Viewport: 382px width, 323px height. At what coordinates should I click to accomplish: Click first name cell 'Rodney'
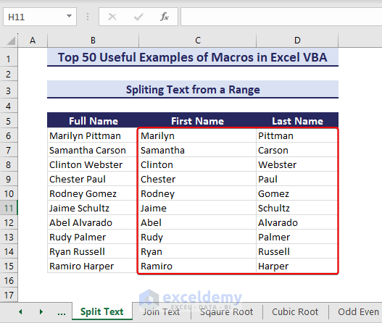(x=197, y=193)
